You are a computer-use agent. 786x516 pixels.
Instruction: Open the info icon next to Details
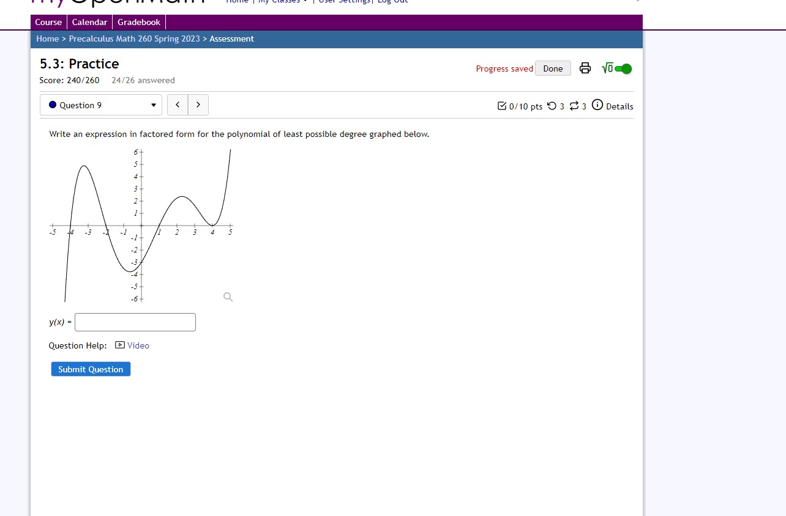597,105
